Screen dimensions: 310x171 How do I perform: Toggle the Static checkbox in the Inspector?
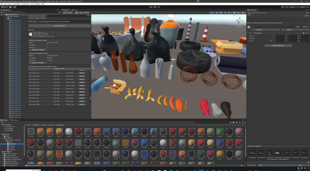301,27
